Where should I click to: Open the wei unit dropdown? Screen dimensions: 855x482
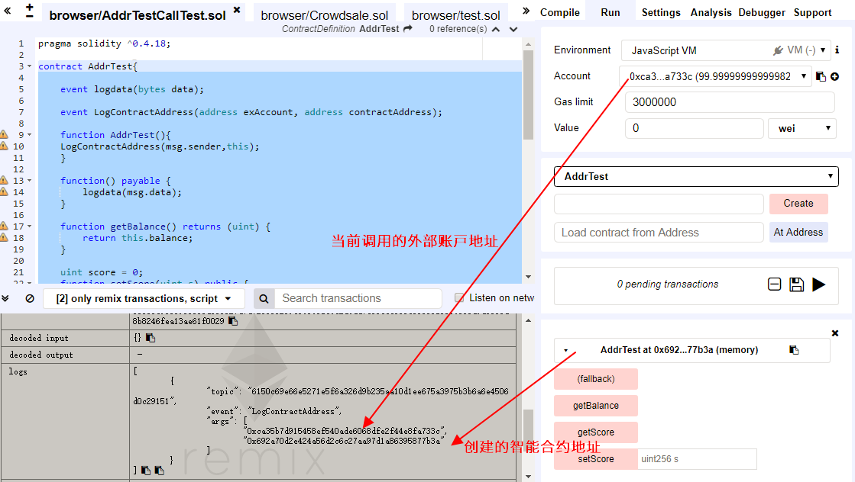[x=802, y=128]
